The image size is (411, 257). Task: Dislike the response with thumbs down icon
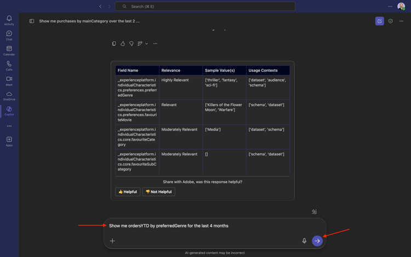tap(132, 44)
